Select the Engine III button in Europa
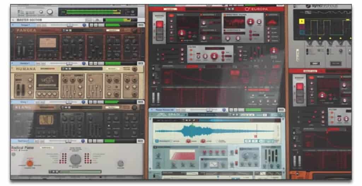This screenshot has height=186, width=362. pyautogui.click(x=160, y=37)
